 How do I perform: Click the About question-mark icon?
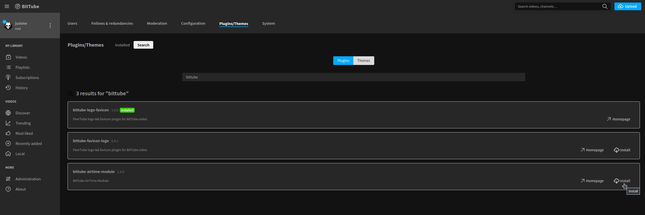(8, 189)
